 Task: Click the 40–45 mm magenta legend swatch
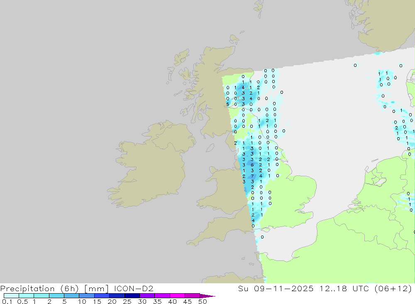[x=177, y=296]
